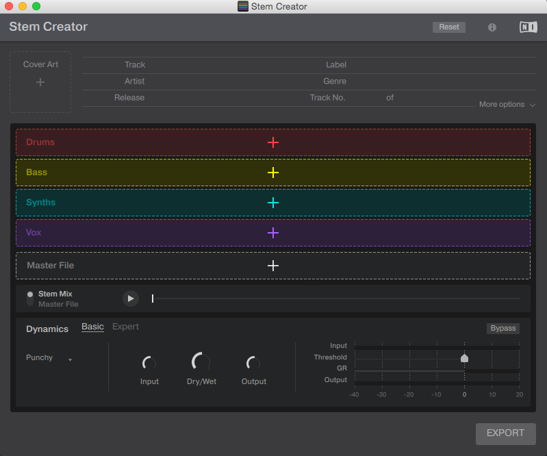Click the Output level meter bar
The height and width of the screenshot is (456, 547).
point(437,383)
